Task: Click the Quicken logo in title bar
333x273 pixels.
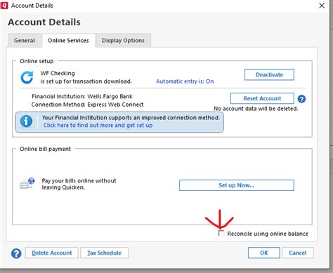Action: click(x=4, y=5)
